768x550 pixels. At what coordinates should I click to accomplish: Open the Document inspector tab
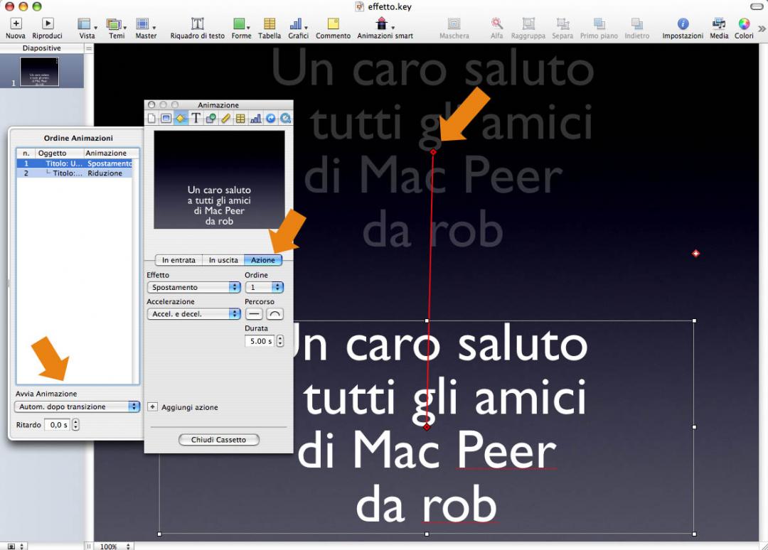point(152,118)
